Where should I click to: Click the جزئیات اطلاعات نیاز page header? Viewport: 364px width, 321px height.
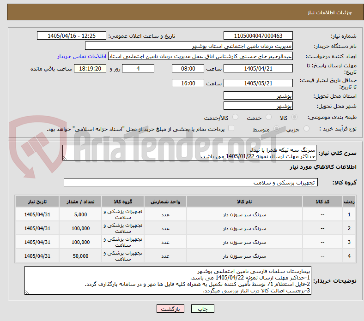click(330, 12)
